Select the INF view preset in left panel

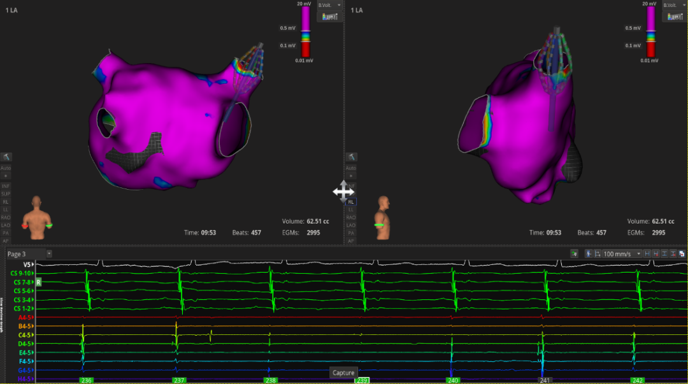(6, 185)
